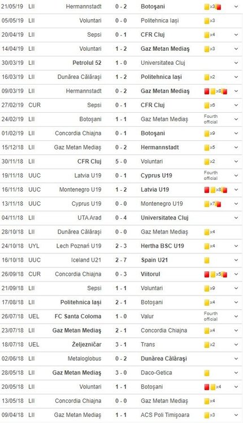This screenshot has width=243, height=423.
Task: Click yellow card icon in Concordia Chiajna vs Botoșani row
Action: point(207,133)
